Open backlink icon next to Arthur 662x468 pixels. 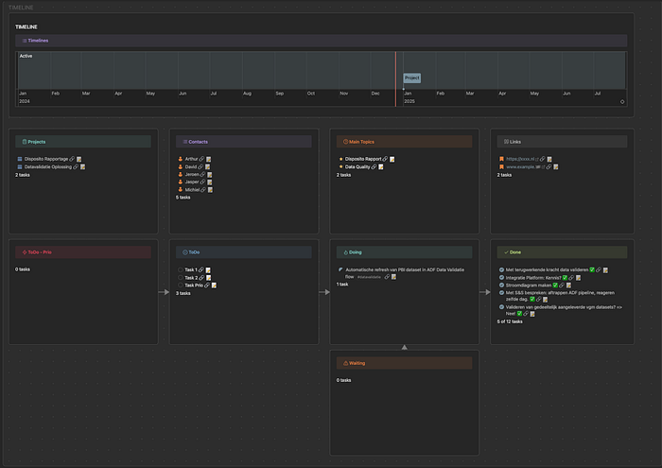[201, 159]
